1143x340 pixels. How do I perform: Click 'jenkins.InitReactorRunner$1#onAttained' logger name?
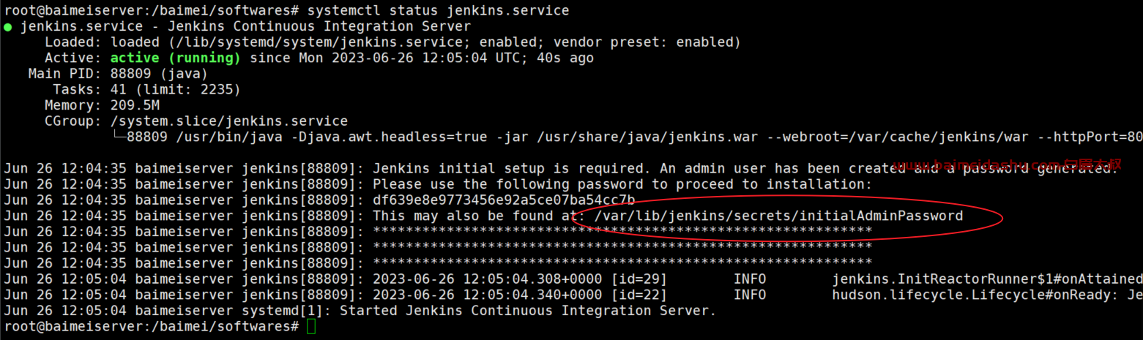point(987,279)
